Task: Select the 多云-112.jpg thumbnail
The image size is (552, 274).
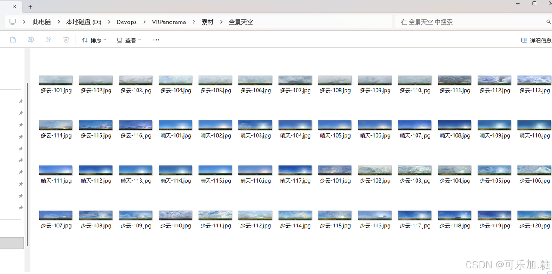Action: point(495,80)
